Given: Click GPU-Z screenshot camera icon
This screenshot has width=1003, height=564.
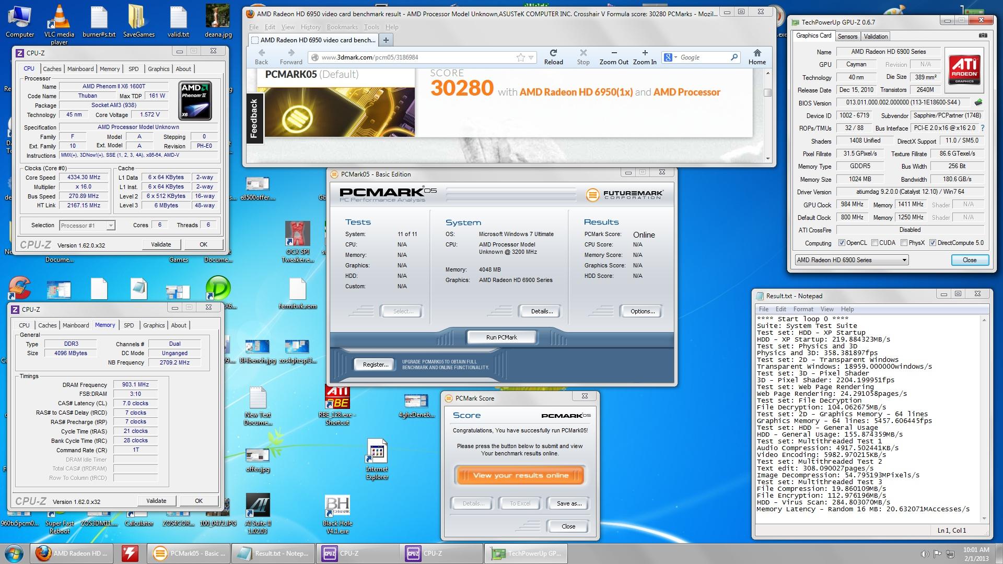Looking at the screenshot, I should coord(983,36).
